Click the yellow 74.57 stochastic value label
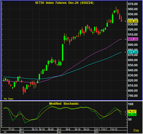The image size is (143, 134). (132, 112)
